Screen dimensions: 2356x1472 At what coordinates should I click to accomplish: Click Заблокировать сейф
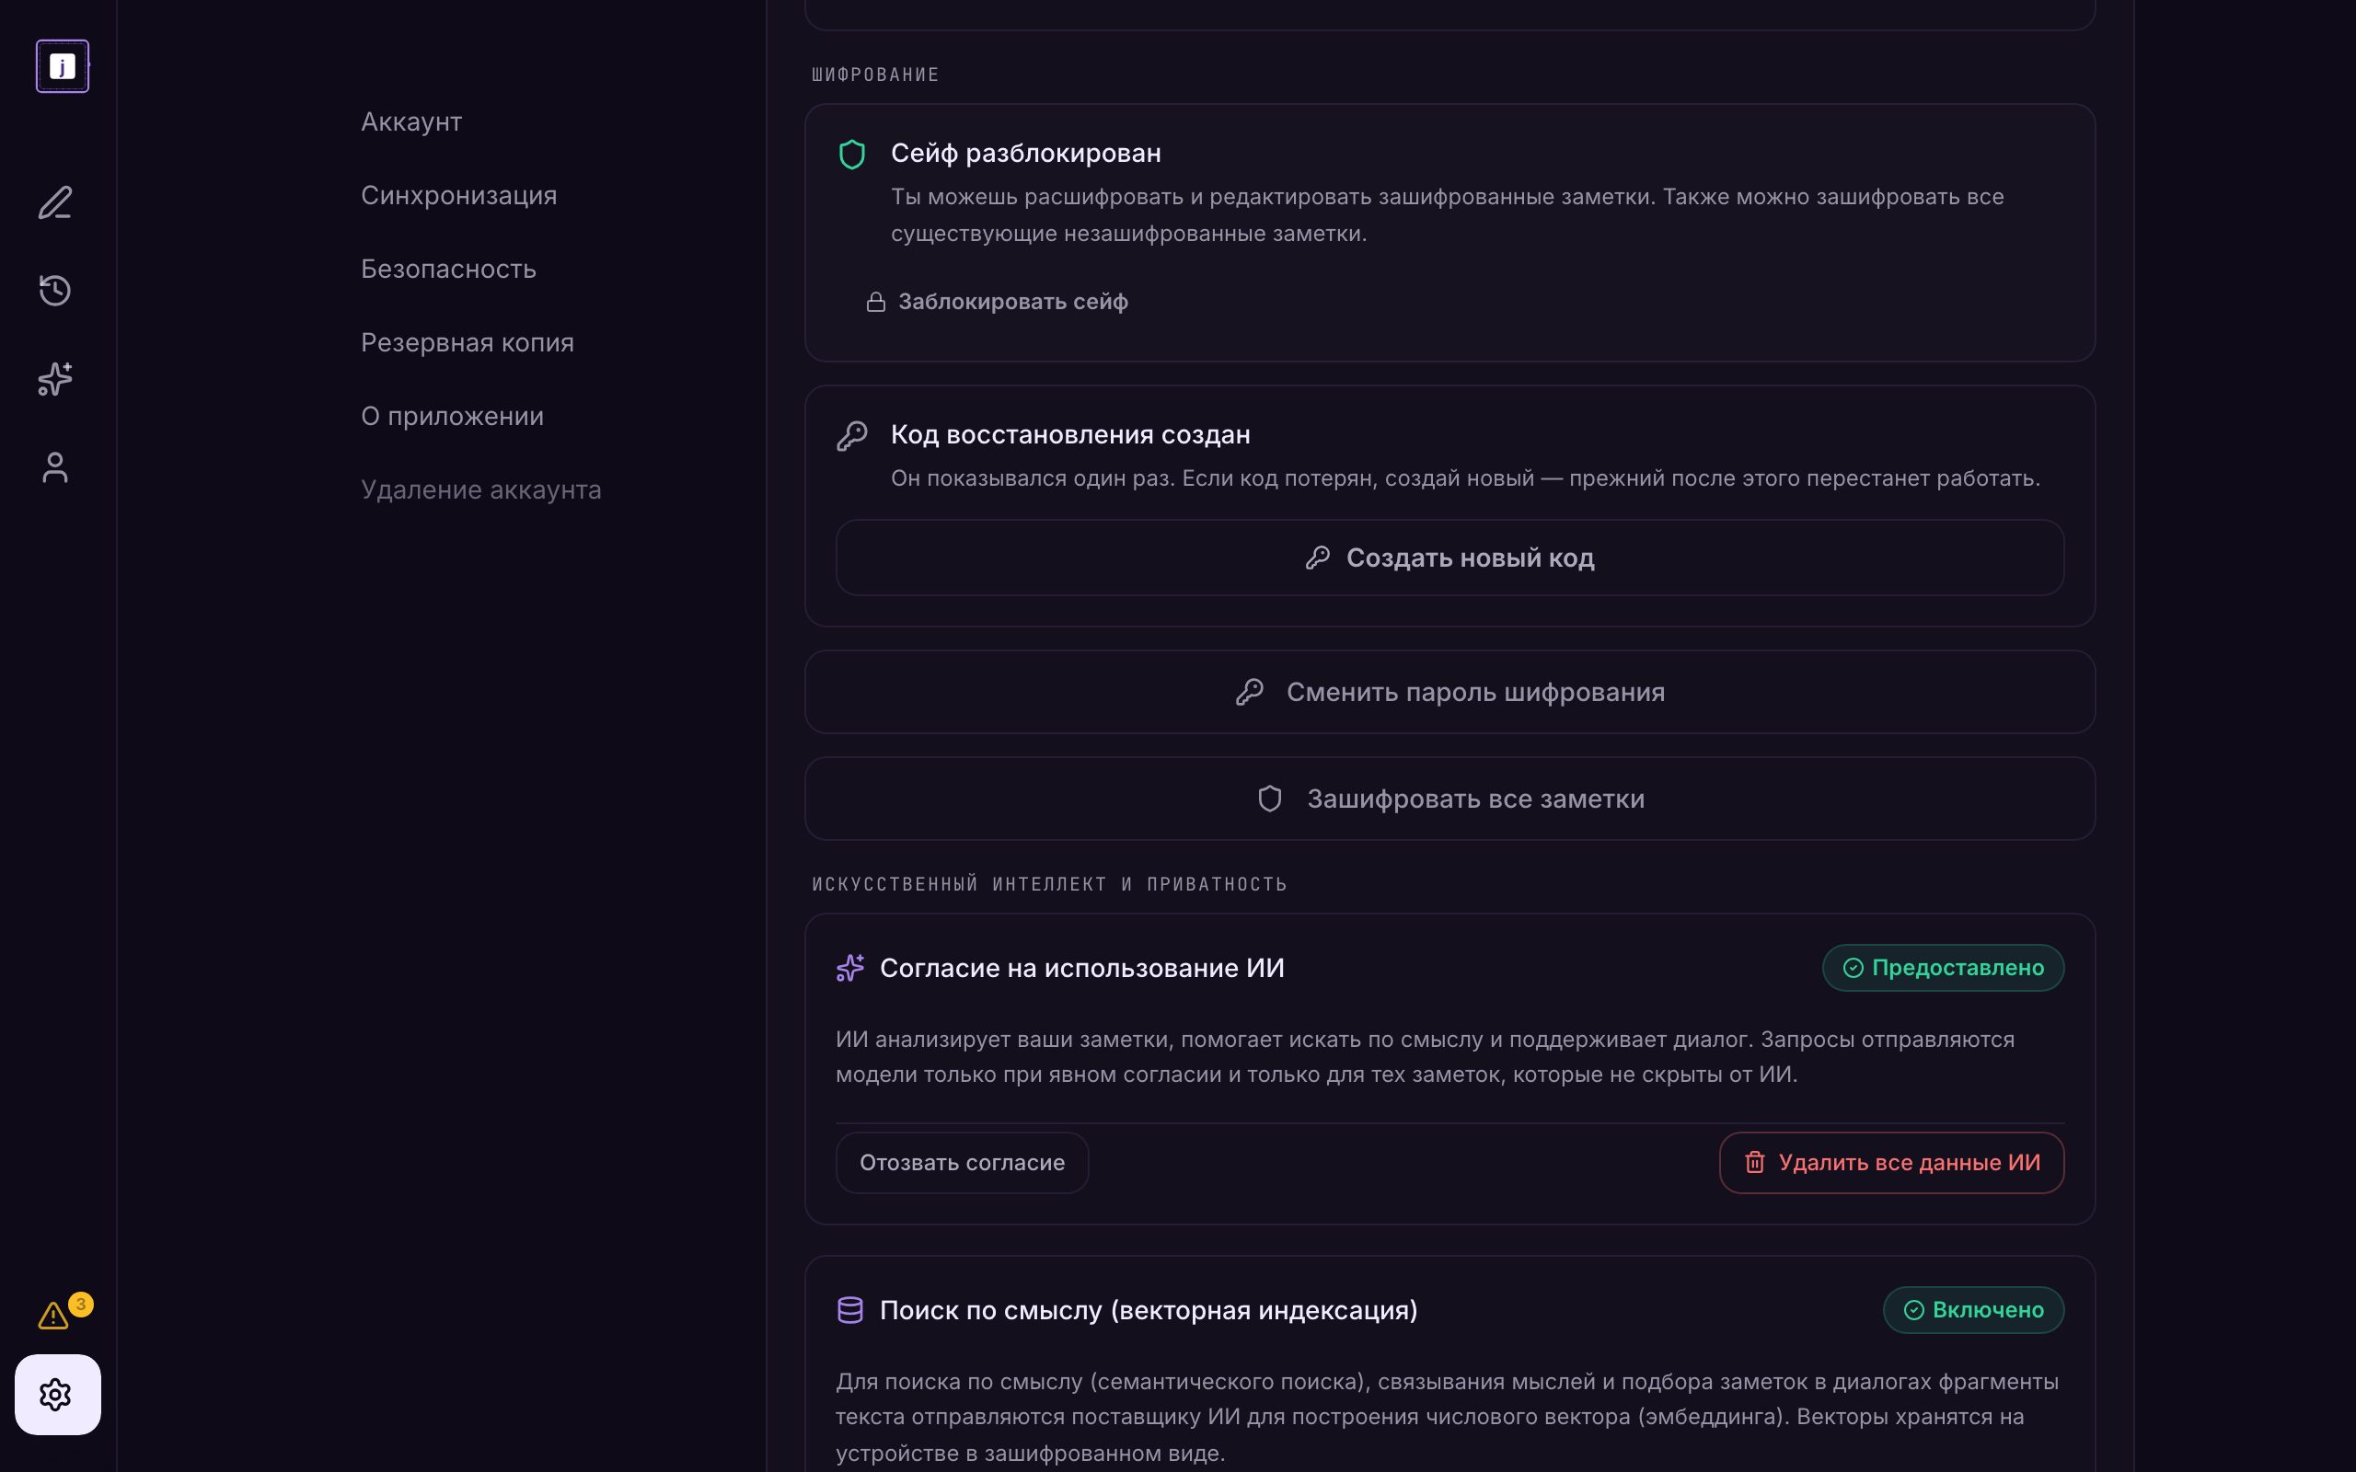point(997,302)
